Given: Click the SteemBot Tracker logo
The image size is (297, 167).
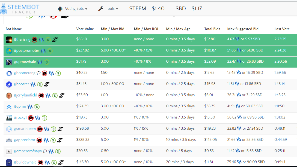Looking at the screenshot, I should click(20, 9).
